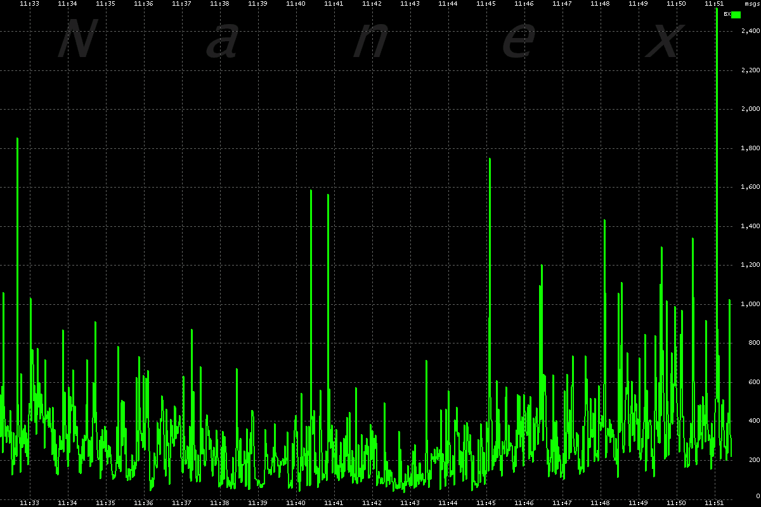This screenshot has width=761, height=507.
Task: Click 11:51 on the bottom time axis
Action: (x=714, y=503)
